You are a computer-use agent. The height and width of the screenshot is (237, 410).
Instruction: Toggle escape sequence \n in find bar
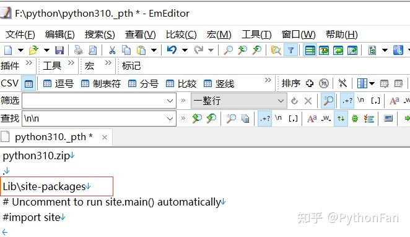[x=279, y=118]
